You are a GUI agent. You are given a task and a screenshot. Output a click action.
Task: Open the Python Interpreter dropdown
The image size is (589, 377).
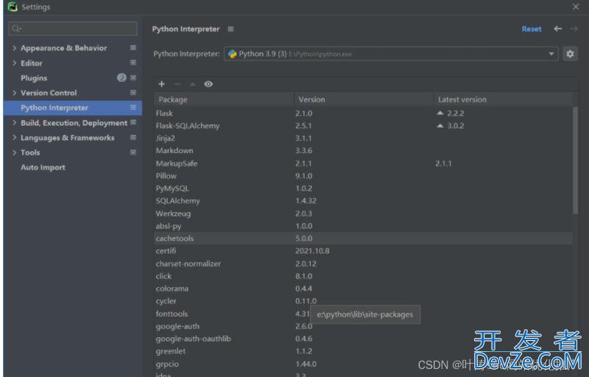(x=391, y=54)
